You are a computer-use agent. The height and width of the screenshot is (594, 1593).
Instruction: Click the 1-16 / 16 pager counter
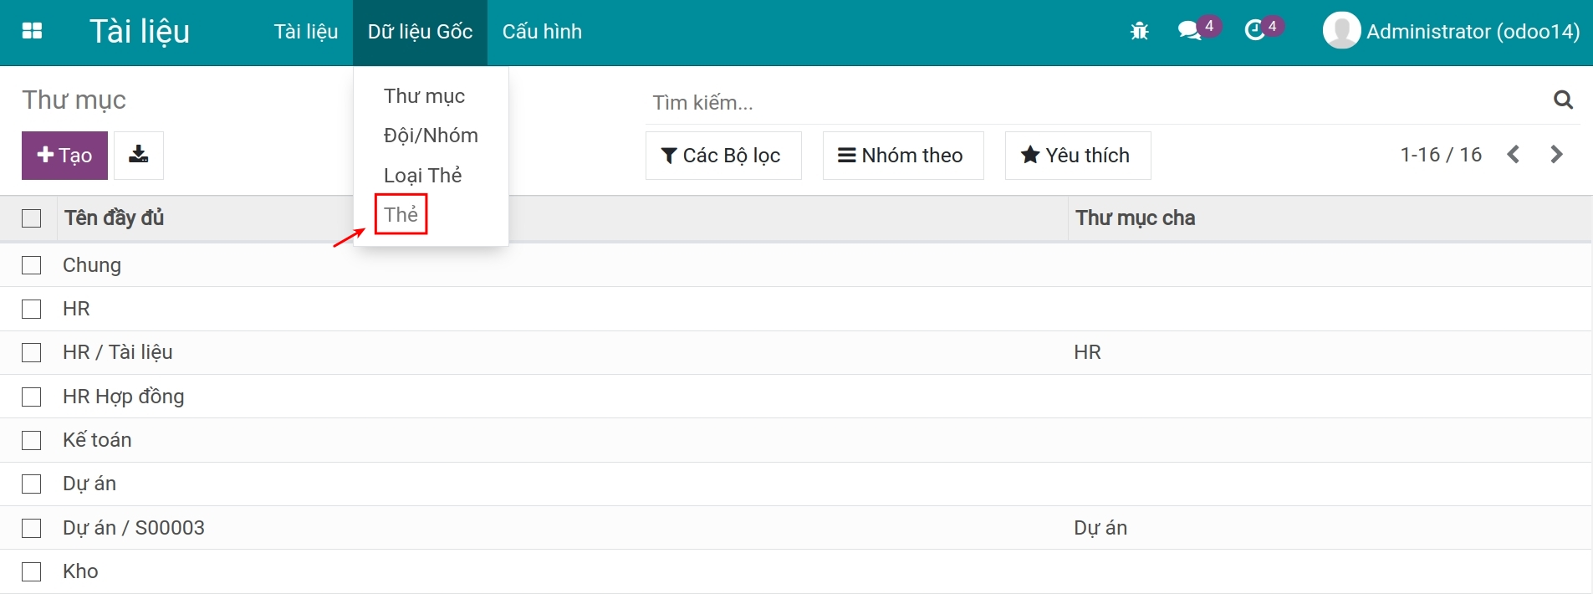1441,154
